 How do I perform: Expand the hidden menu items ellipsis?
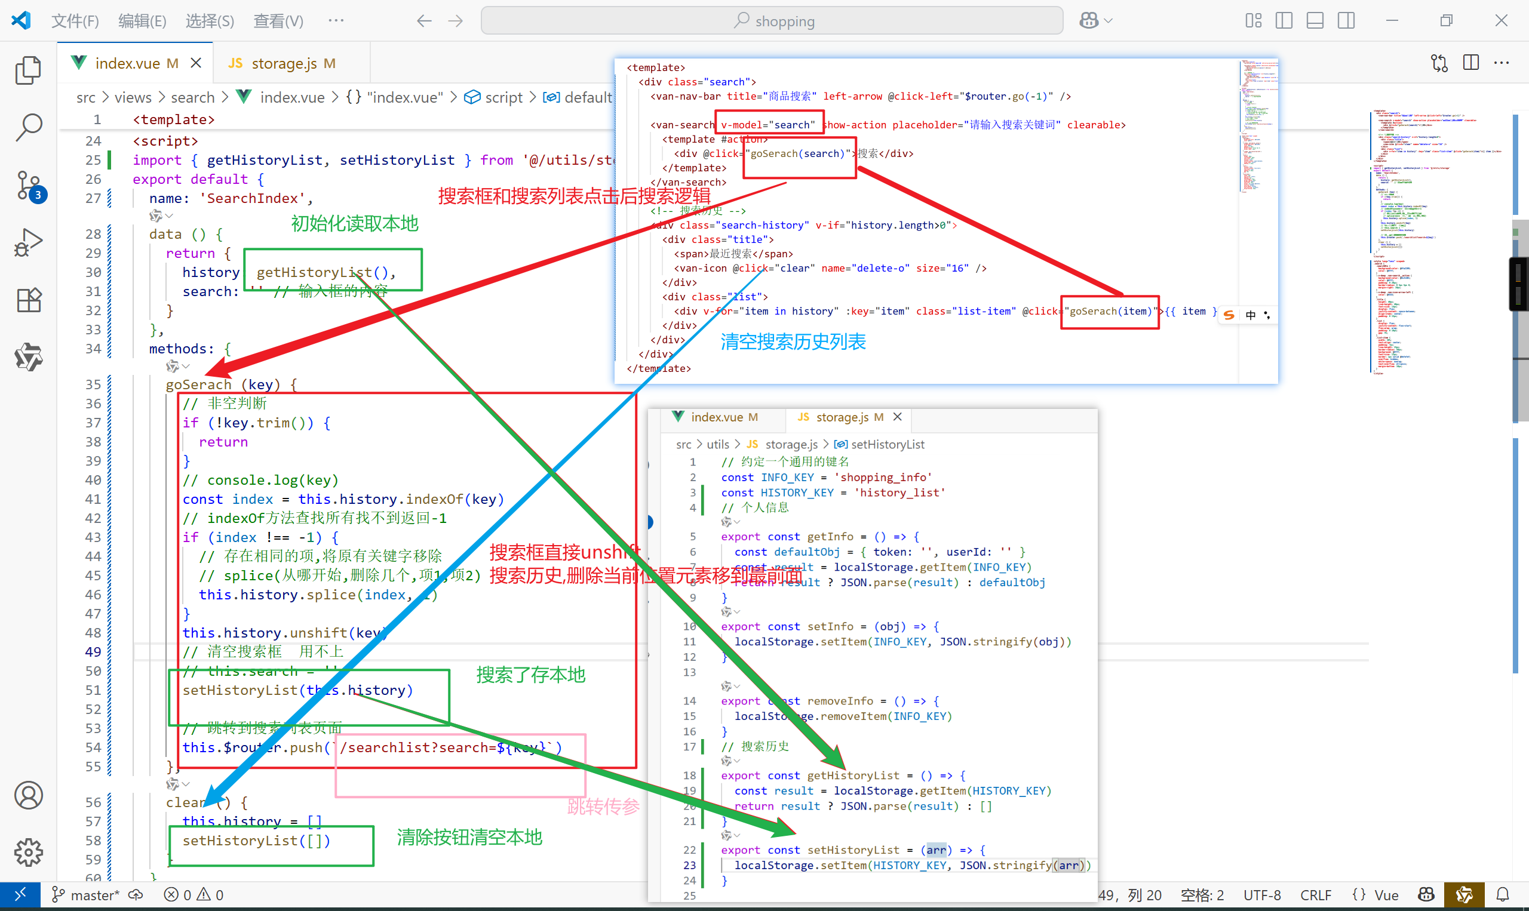pos(336,21)
